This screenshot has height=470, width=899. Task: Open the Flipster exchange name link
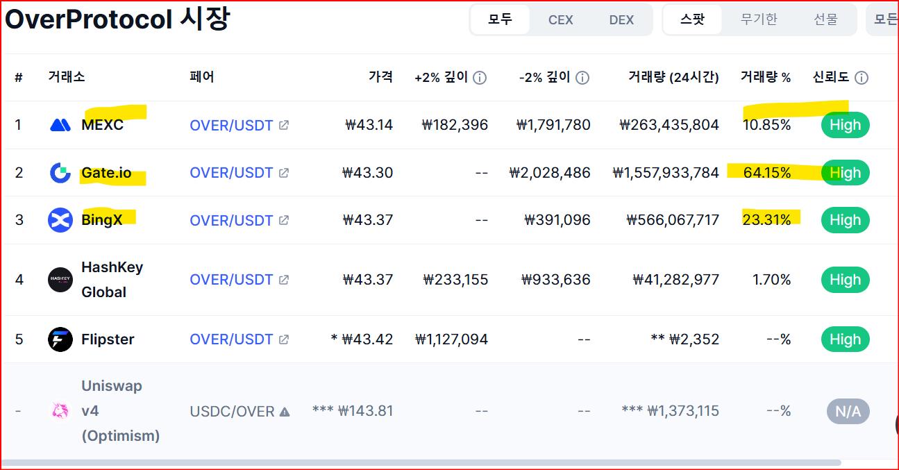108,339
